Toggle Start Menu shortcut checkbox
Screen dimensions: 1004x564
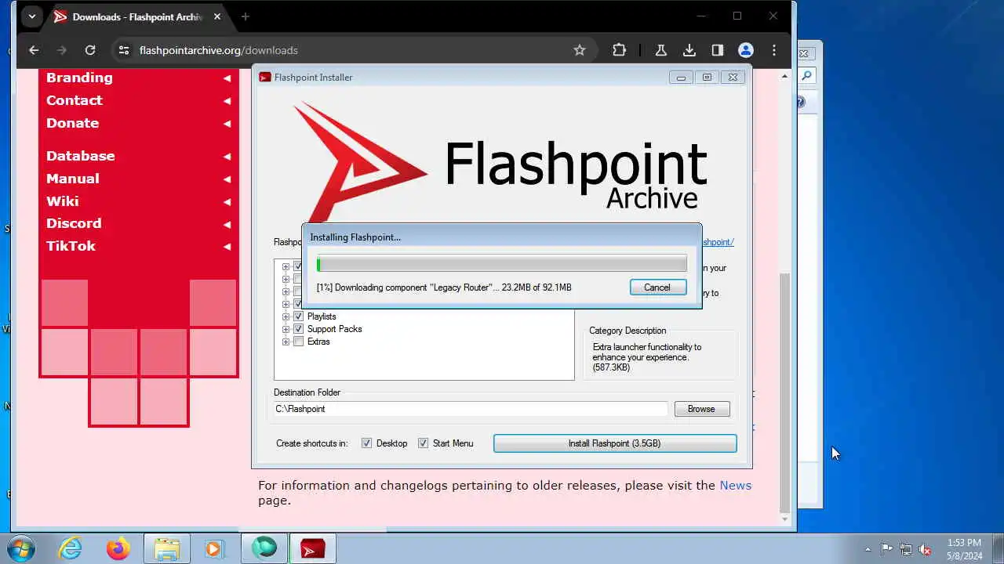[x=423, y=443]
